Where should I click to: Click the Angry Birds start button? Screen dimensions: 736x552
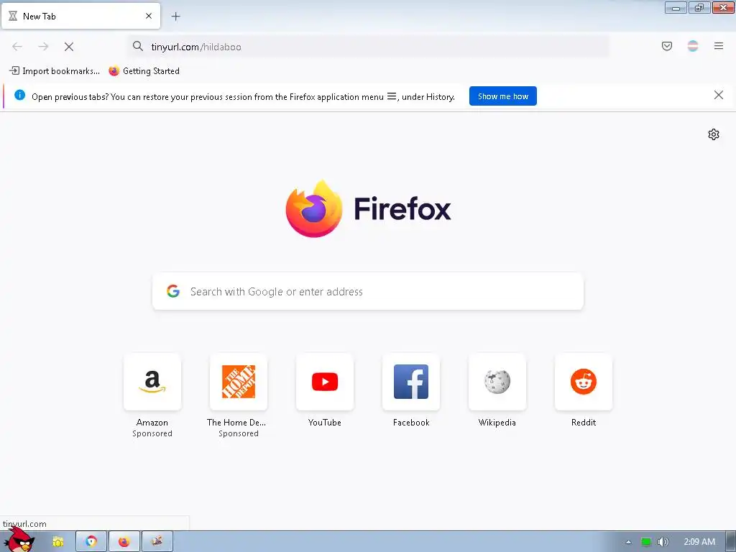[x=19, y=540]
